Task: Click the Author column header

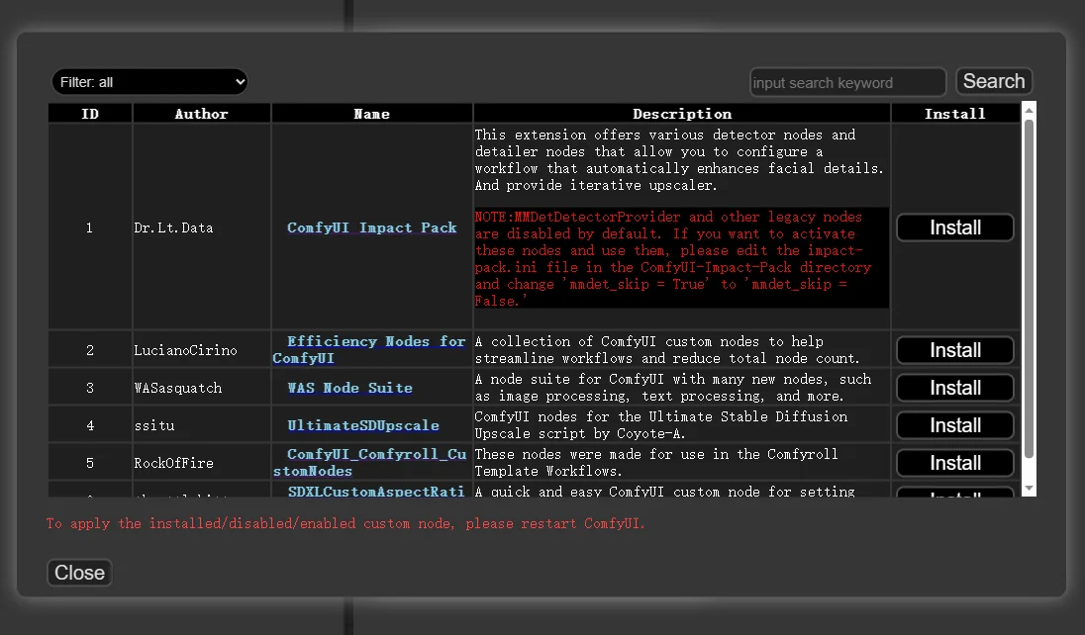Action: coord(201,114)
